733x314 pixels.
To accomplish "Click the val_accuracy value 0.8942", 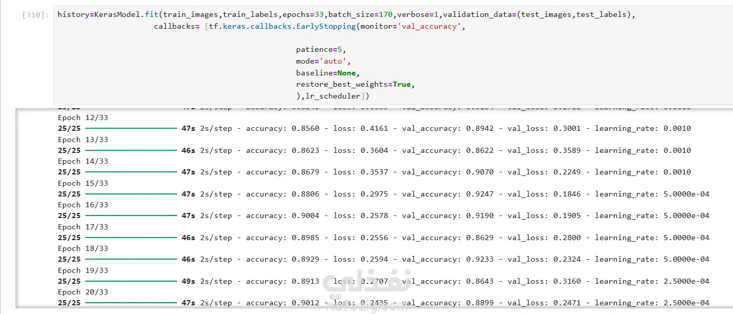I will (480, 128).
